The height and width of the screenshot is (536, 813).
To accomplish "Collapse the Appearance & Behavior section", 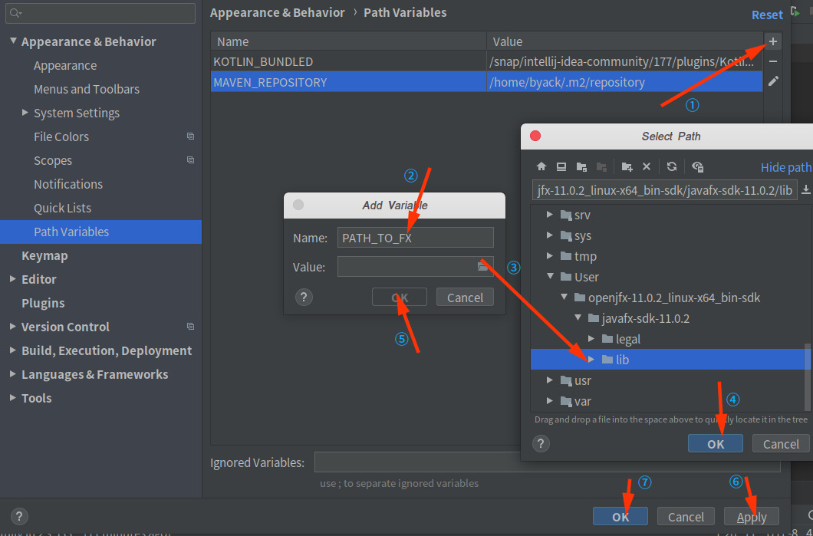I will coord(12,41).
